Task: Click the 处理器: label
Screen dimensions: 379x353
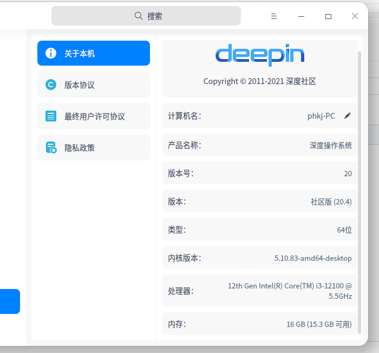Action: [x=181, y=291]
